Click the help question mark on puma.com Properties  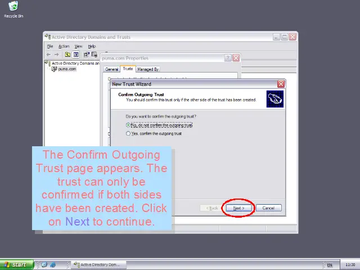tap(228, 58)
